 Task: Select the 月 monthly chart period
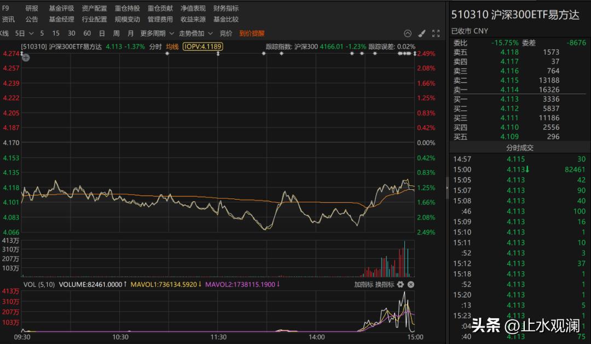click(130, 33)
